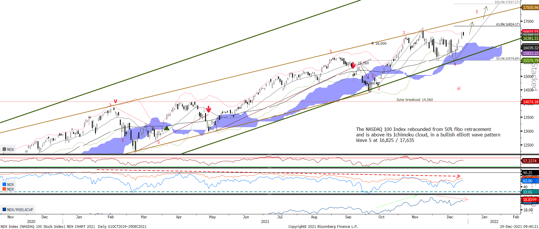Viewport: 539px width, 229px height.
Task: Select the purple 15833.22 price tag
Action: (530, 53)
